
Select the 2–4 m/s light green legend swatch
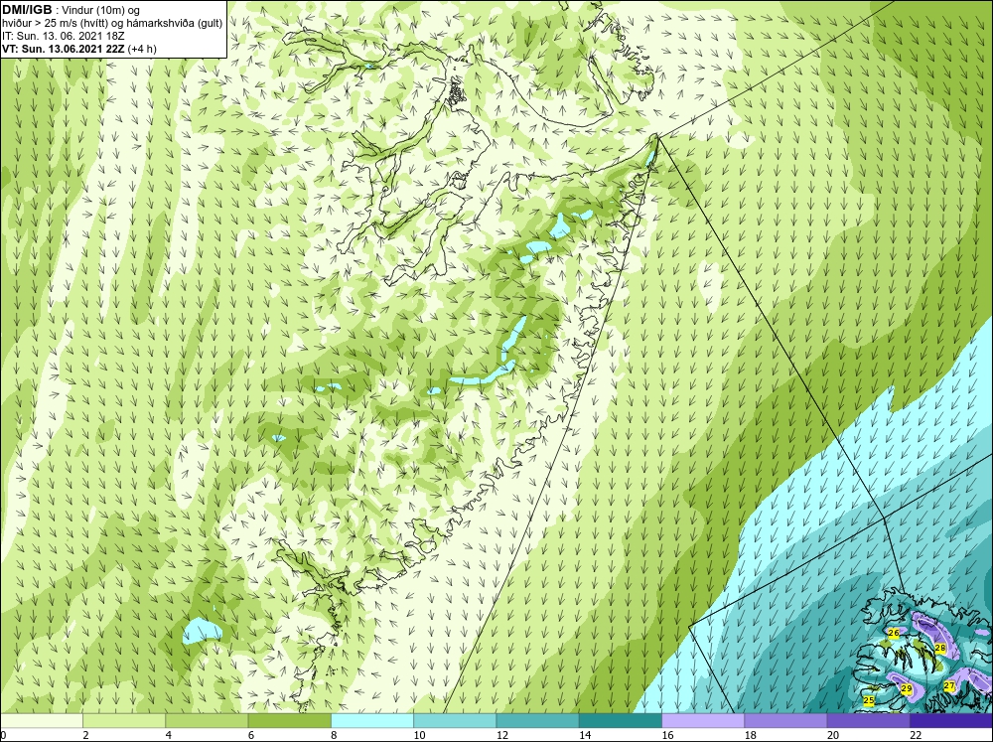point(124,721)
